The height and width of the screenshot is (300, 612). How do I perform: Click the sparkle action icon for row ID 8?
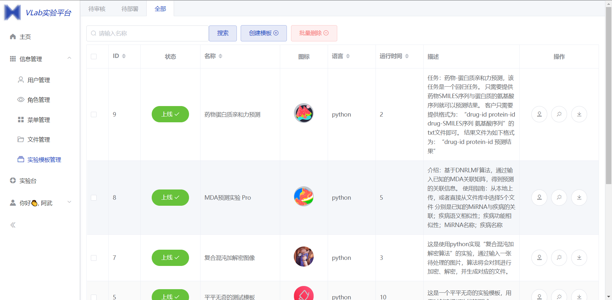pos(559,197)
